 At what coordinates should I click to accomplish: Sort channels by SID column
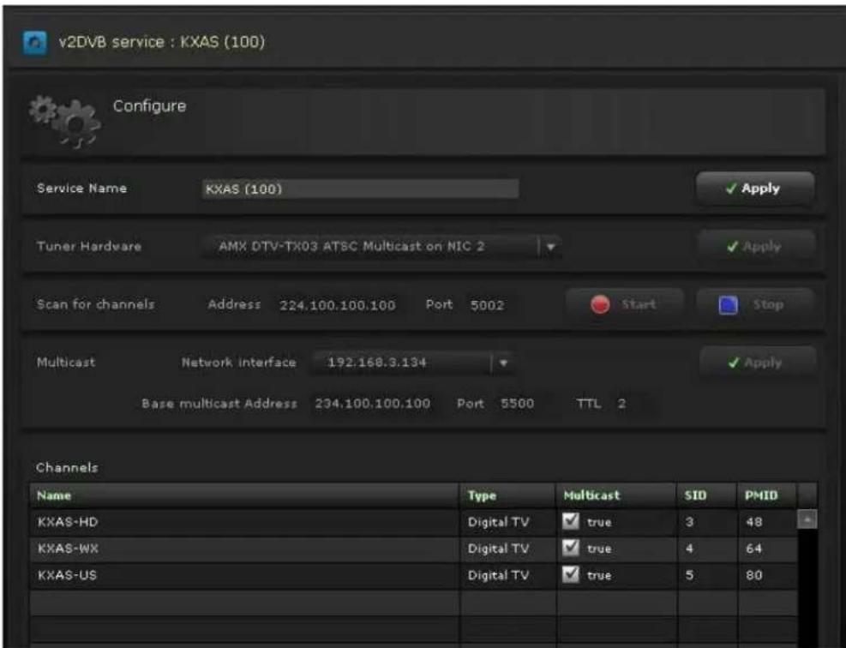pyautogui.click(x=707, y=495)
